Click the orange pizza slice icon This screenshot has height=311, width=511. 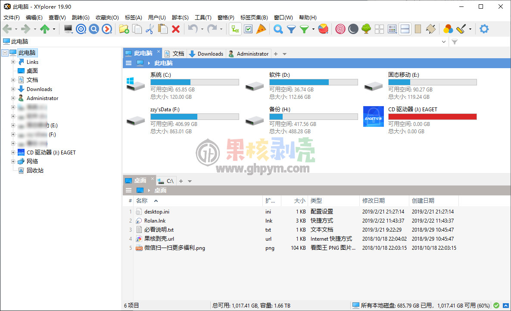261,29
